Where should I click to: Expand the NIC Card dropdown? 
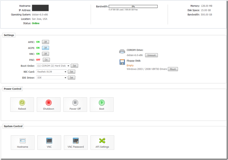[52, 72]
